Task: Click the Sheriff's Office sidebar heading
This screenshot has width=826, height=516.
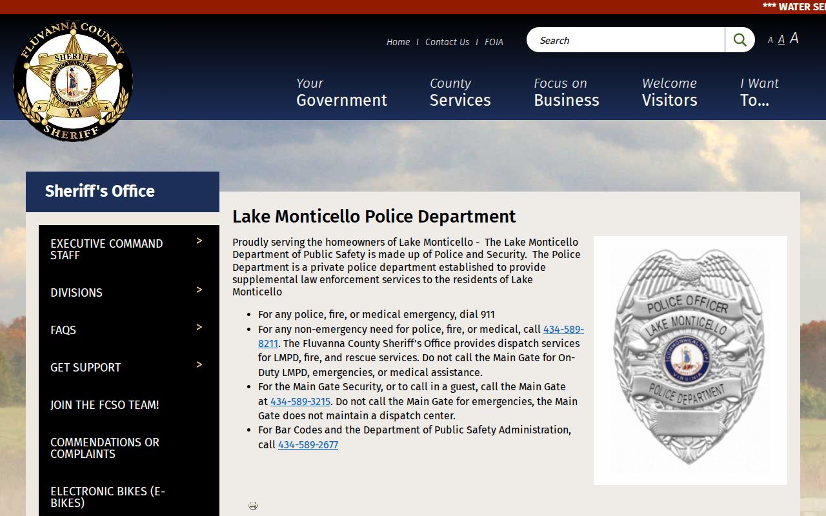Action: pos(100,191)
